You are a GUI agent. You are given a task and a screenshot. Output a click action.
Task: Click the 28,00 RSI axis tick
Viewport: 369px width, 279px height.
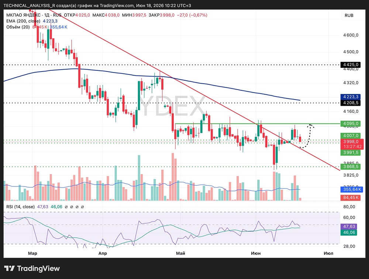click(349, 246)
